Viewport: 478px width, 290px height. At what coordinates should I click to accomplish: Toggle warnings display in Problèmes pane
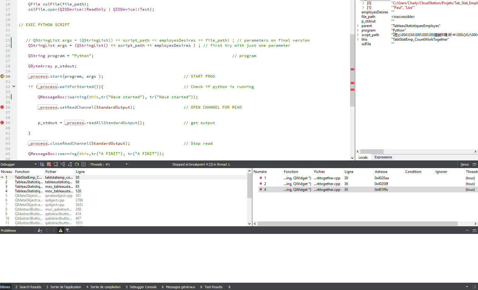[x=61, y=231]
